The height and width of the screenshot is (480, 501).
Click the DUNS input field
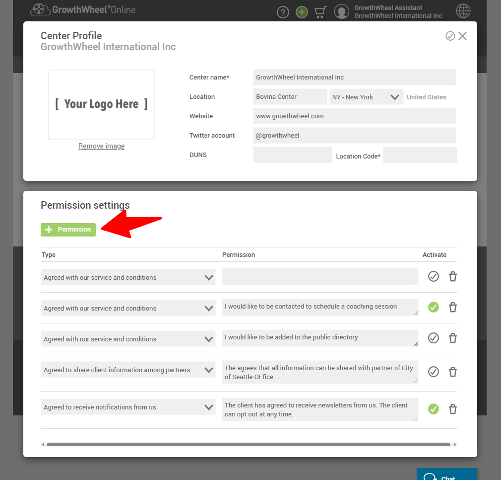pos(292,155)
